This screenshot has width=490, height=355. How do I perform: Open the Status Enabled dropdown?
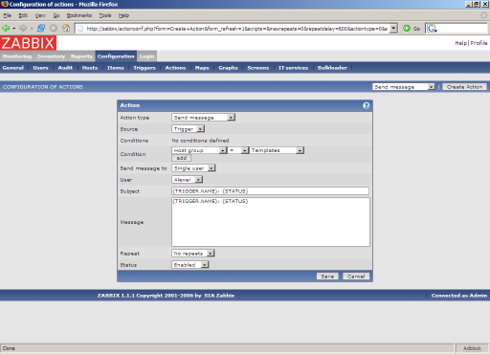[189, 265]
